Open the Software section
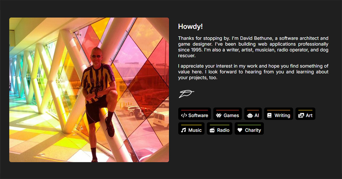 coord(195,114)
